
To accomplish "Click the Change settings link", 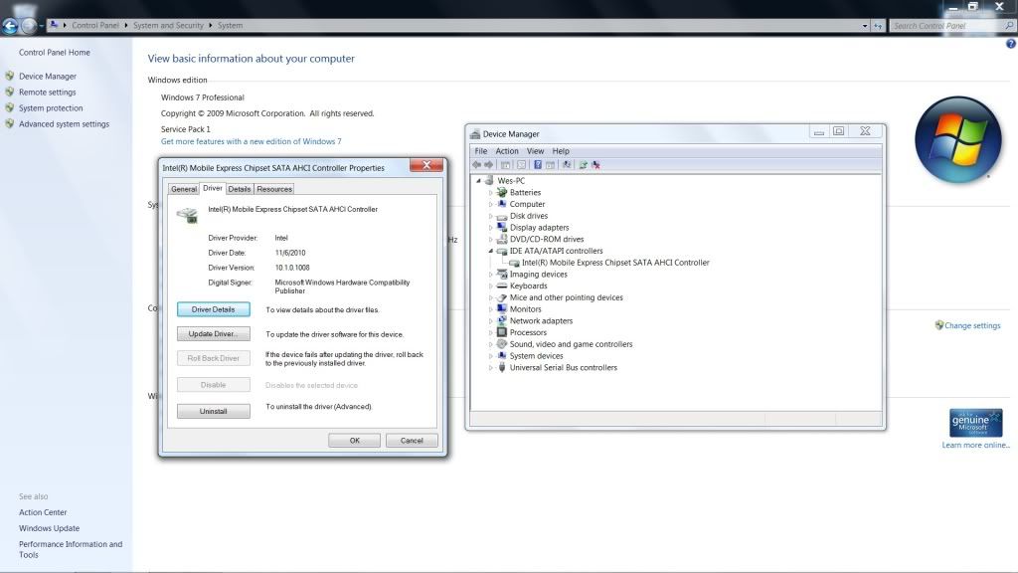I will 972,325.
